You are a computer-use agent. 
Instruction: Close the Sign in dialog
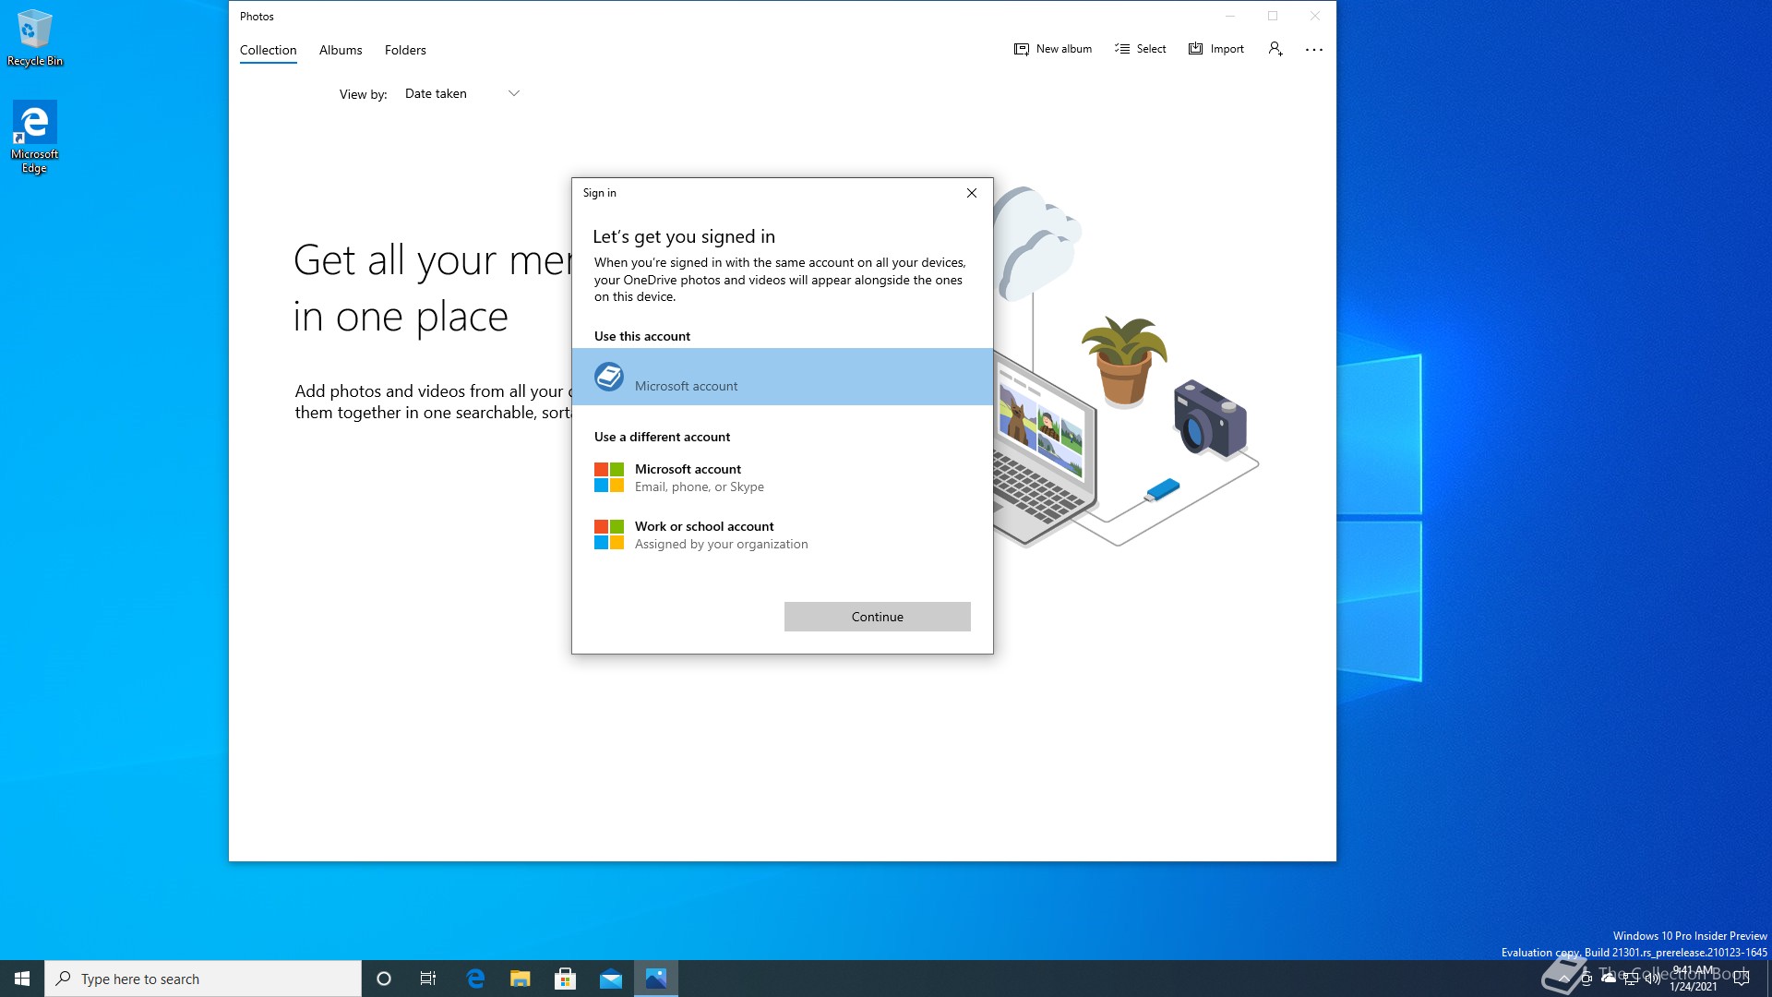click(972, 193)
